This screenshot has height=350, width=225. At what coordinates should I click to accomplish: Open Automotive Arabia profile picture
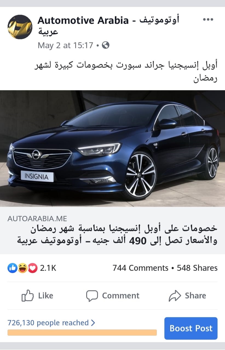pos(20,27)
